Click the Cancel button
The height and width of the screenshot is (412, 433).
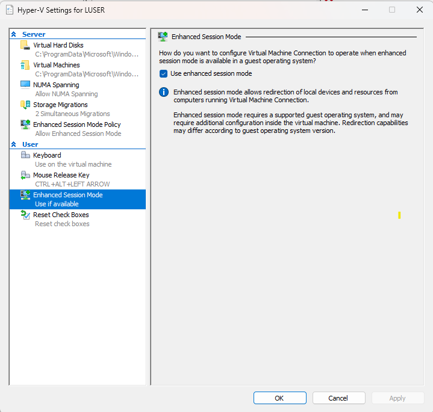coord(338,398)
